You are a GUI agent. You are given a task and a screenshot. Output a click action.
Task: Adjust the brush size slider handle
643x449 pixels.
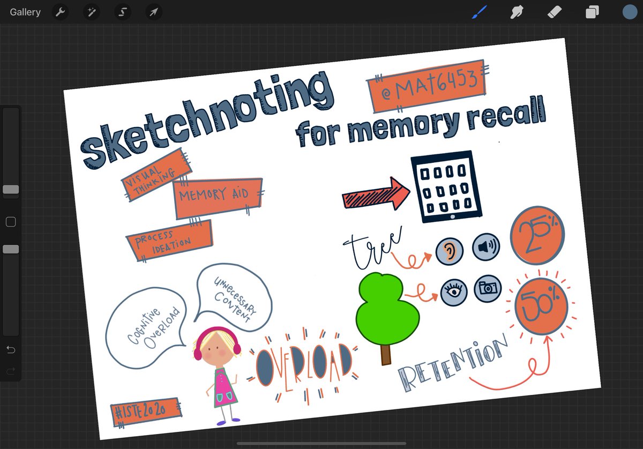(x=11, y=190)
